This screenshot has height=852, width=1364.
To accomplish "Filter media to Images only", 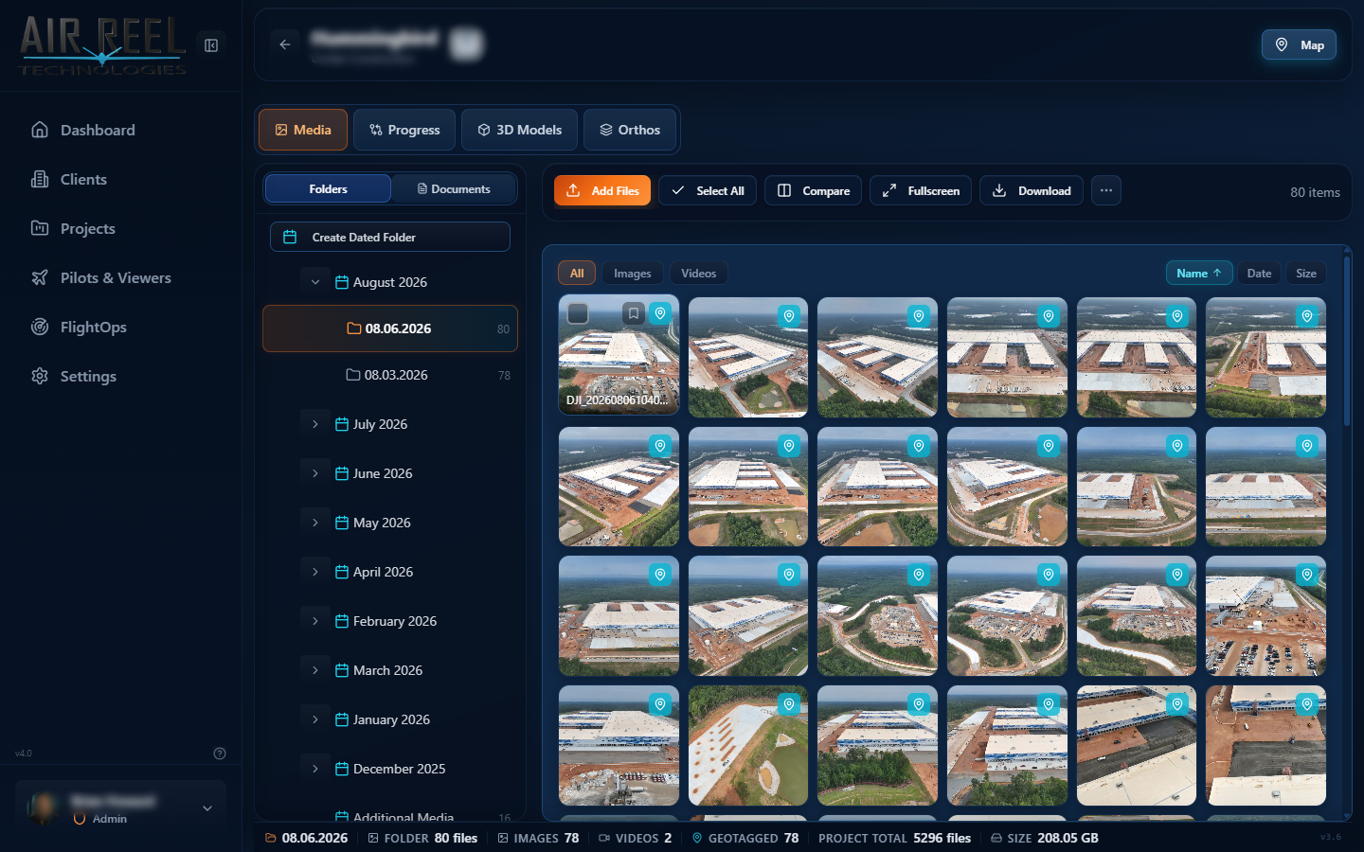I will [632, 274].
